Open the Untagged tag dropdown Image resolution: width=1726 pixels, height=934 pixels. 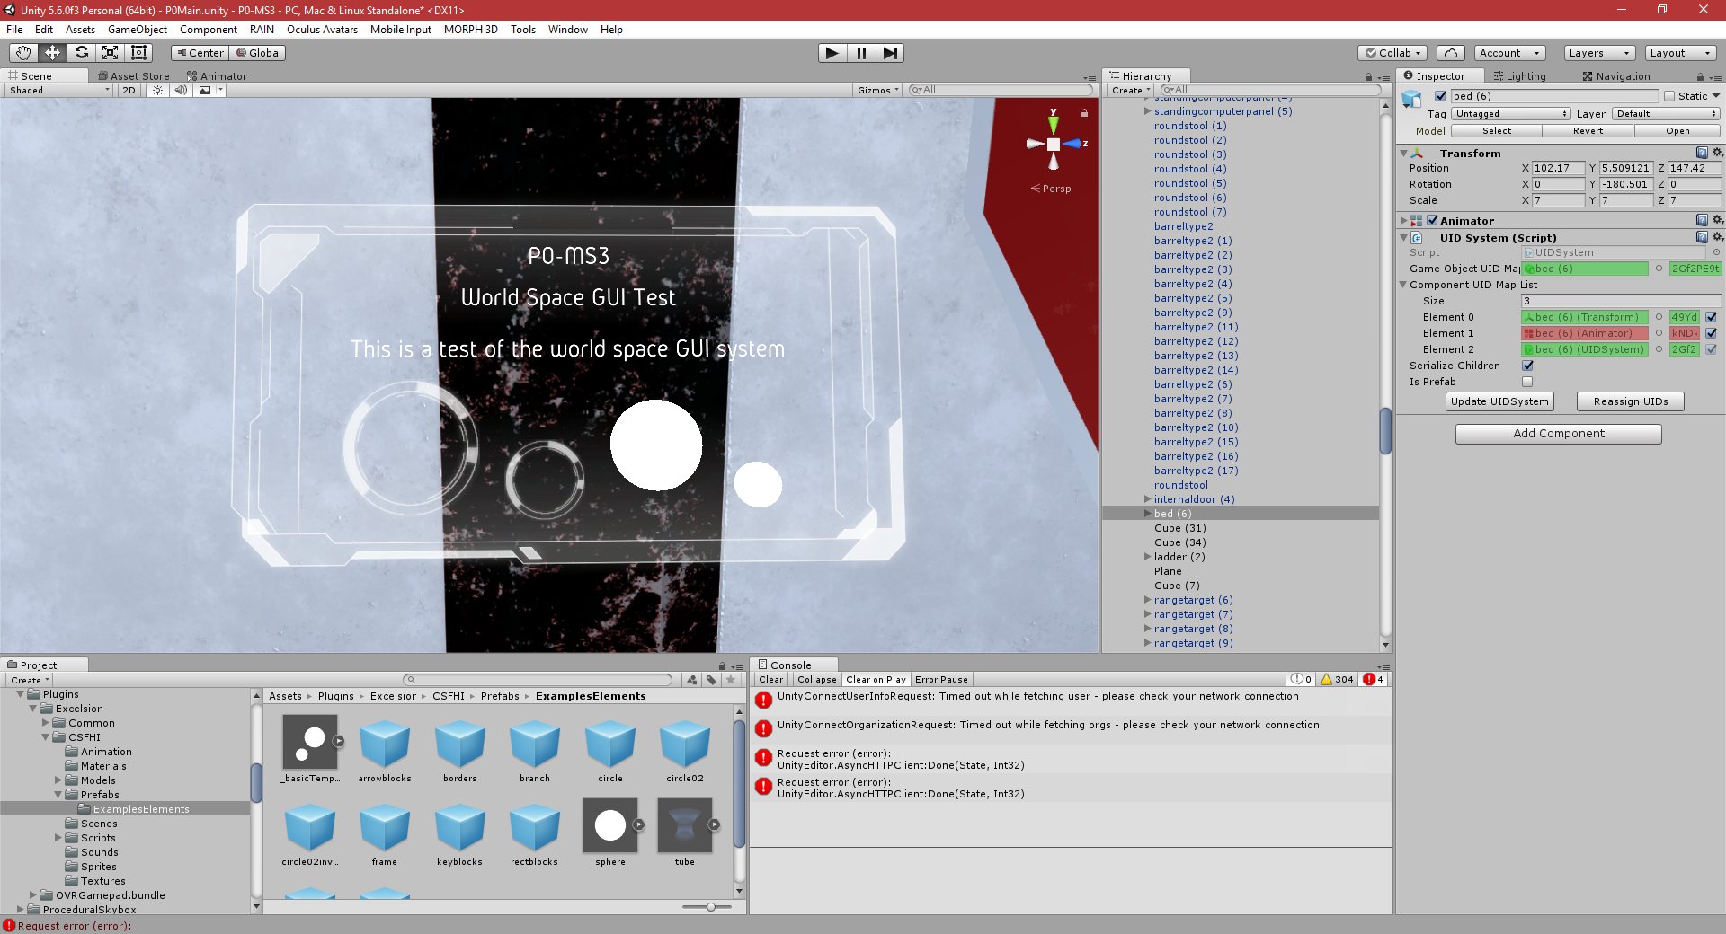[x=1510, y=114]
